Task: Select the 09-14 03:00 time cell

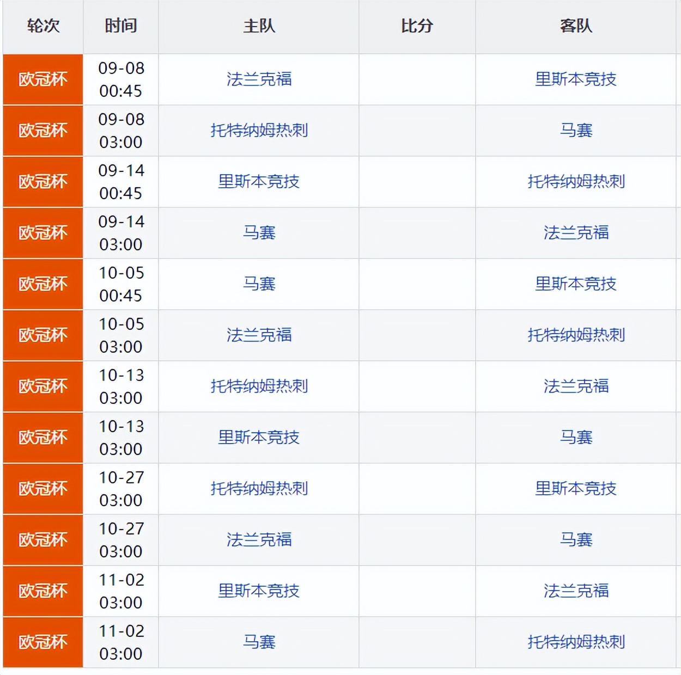Action: click(x=121, y=233)
